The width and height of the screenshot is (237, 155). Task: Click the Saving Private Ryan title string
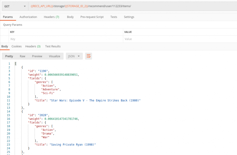pos(73,145)
